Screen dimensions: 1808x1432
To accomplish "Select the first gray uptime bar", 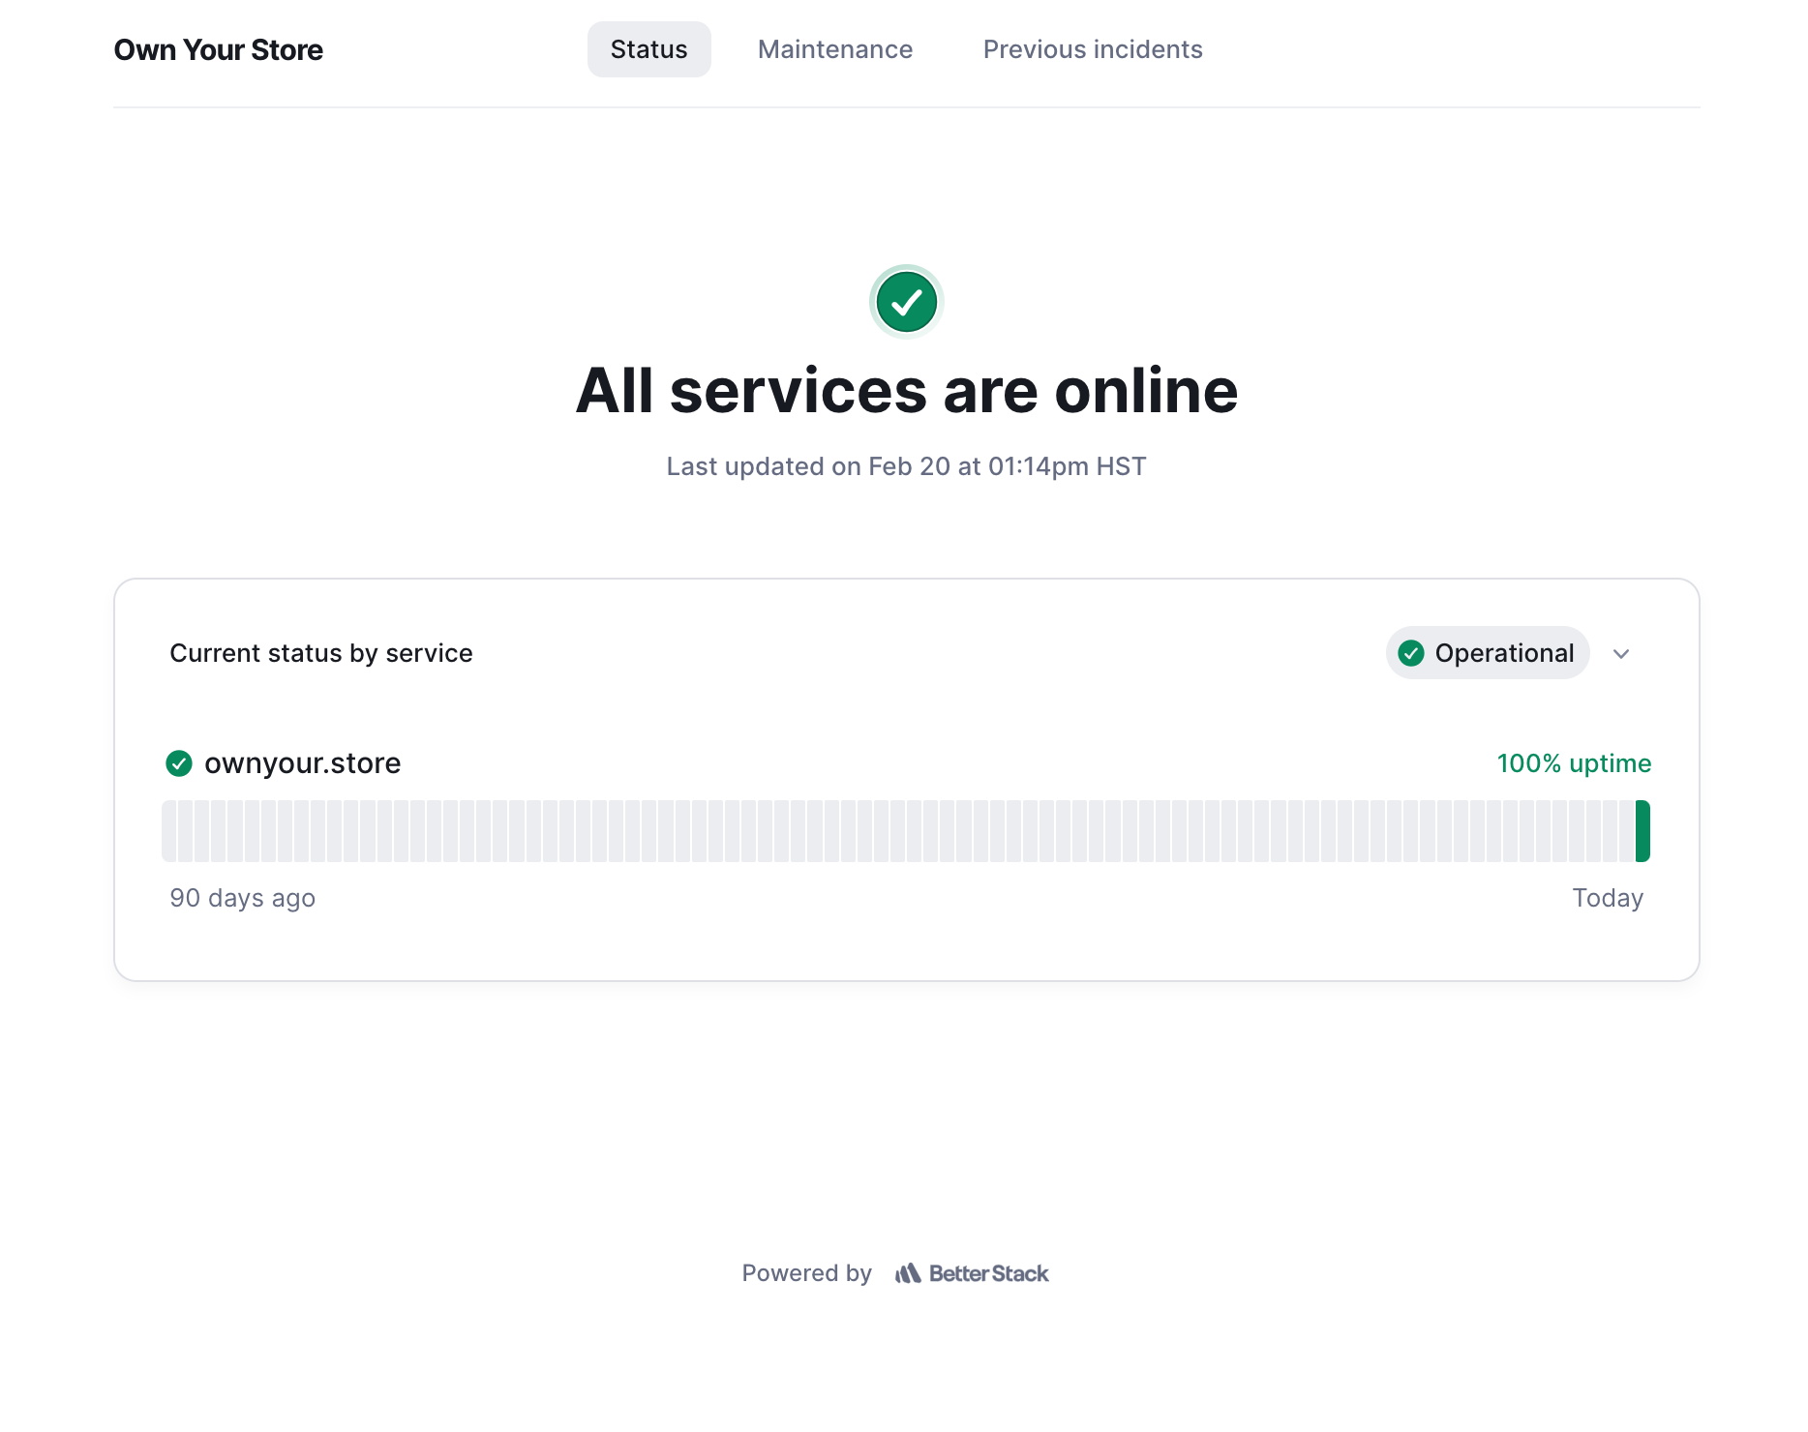I will click(169, 831).
